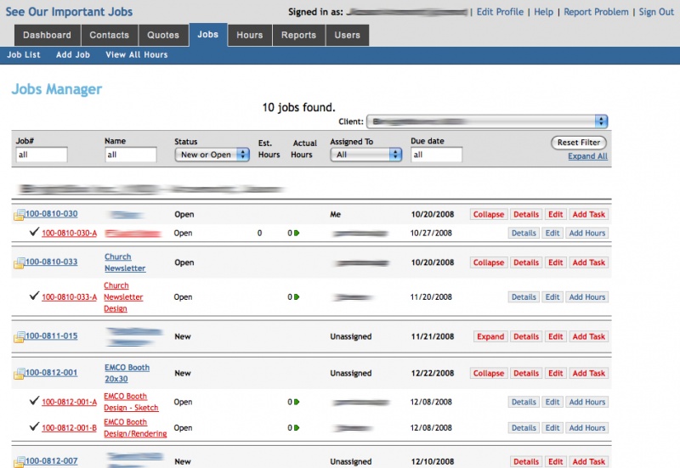The height and width of the screenshot is (468, 680).
Task: Switch to the Quotes tab
Action: tap(163, 35)
